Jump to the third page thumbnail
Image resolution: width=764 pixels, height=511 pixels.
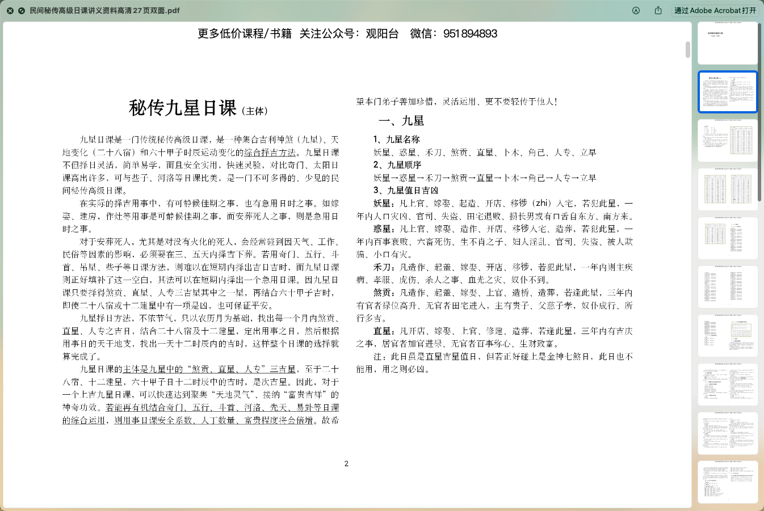point(727,141)
